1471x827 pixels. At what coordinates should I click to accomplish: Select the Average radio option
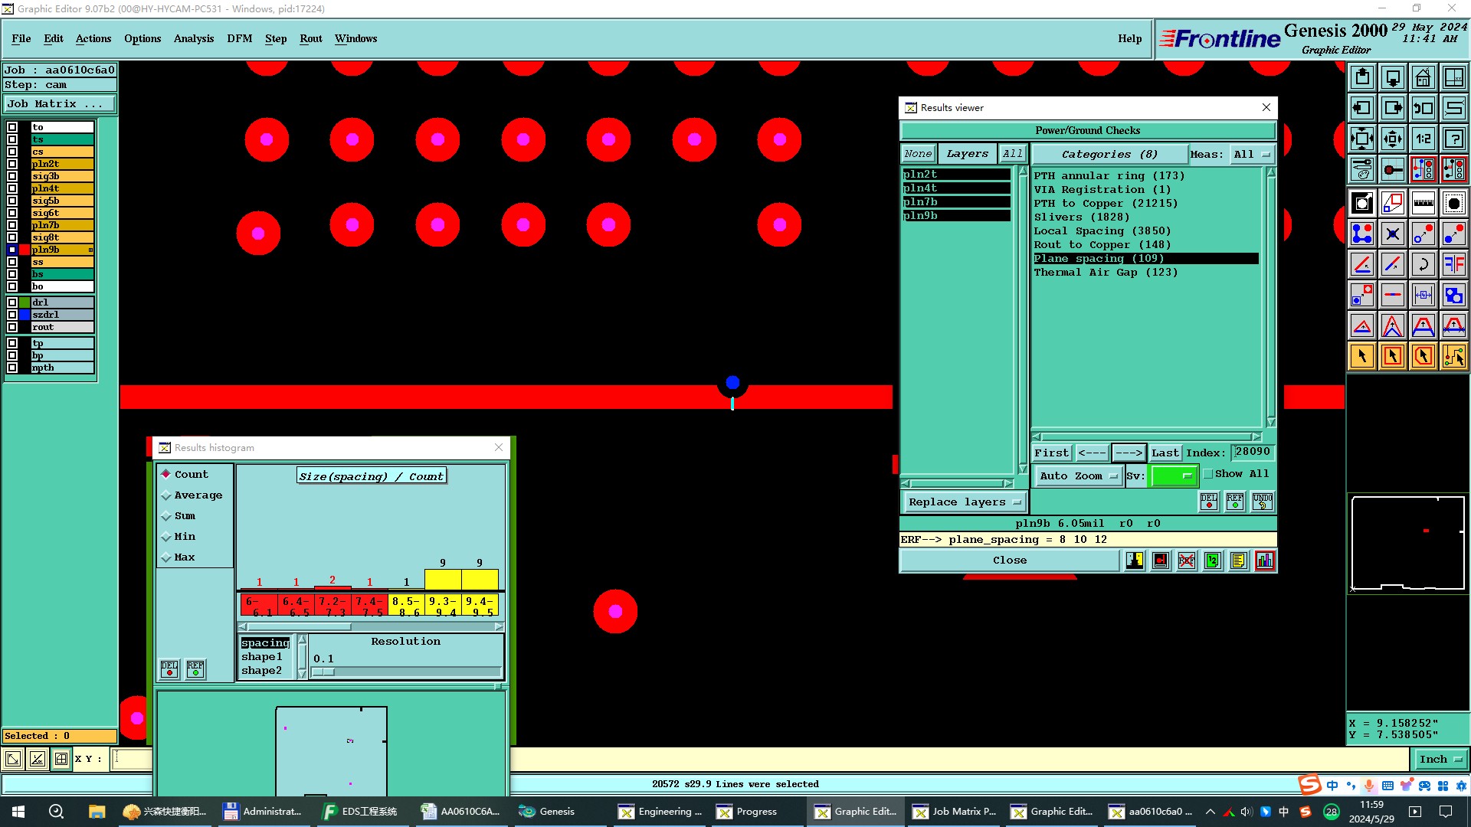(166, 495)
